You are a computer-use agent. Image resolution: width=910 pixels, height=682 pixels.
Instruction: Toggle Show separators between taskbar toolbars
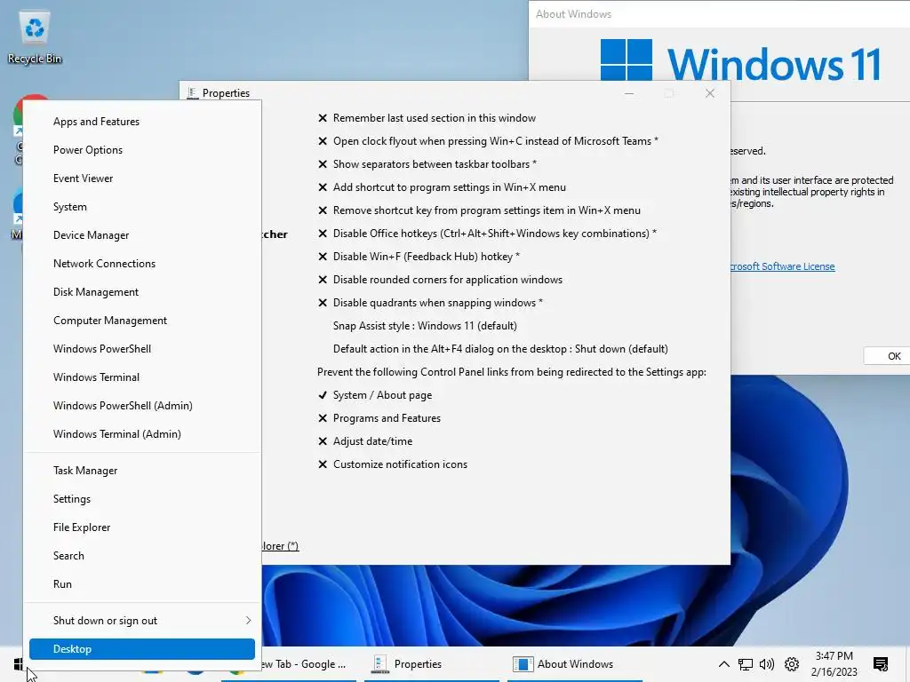click(427, 164)
